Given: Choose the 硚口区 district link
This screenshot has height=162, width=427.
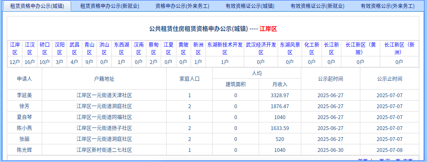Looking at the screenshot, I should pos(45,48).
